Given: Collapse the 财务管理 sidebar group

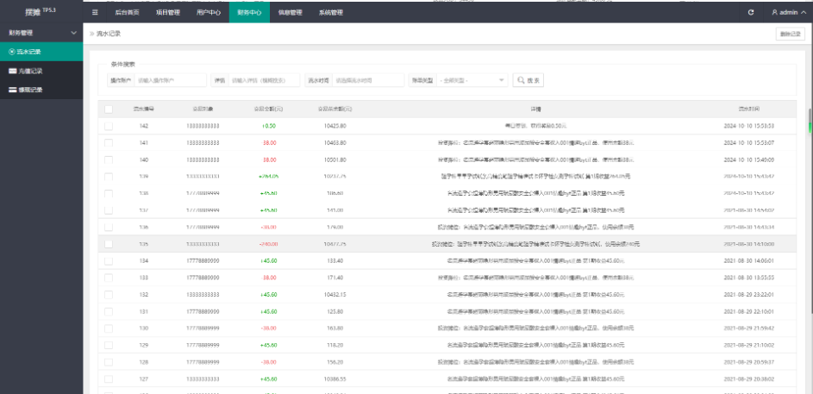Looking at the screenshot, I should click(x=41, y=33).
